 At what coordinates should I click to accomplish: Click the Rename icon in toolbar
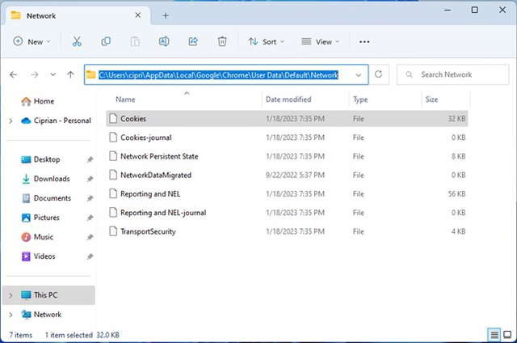pos(164,41)
